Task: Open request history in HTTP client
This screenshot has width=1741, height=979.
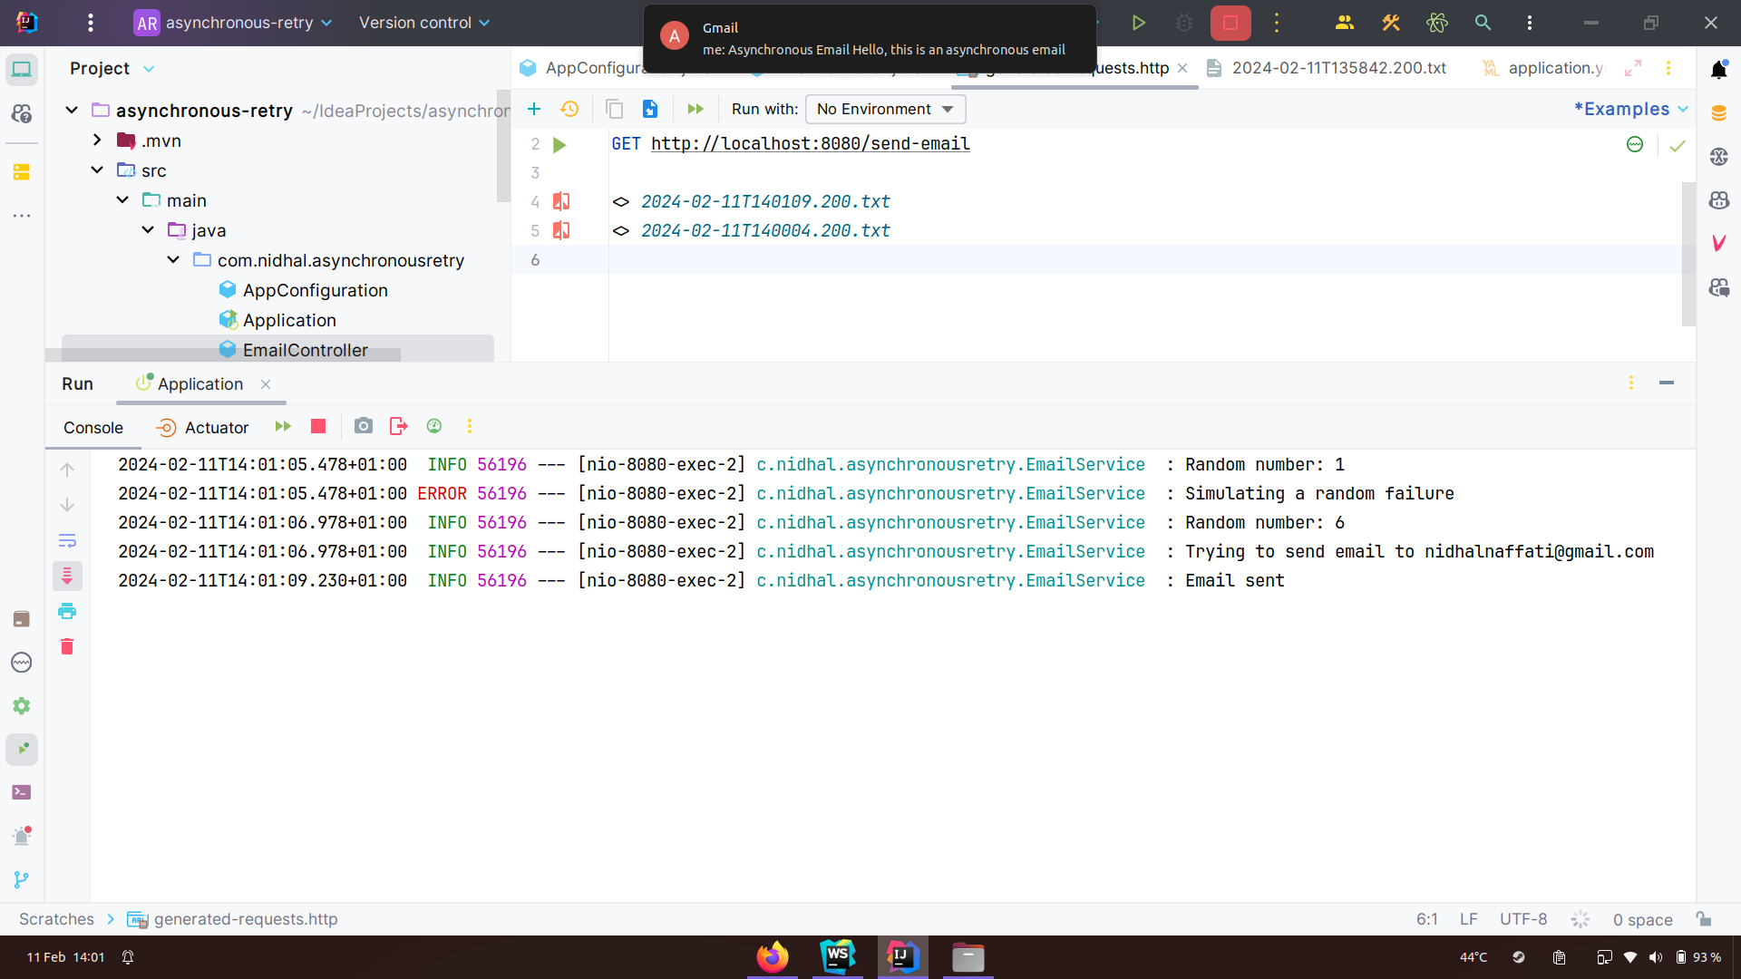Action: tap(570, 109)
